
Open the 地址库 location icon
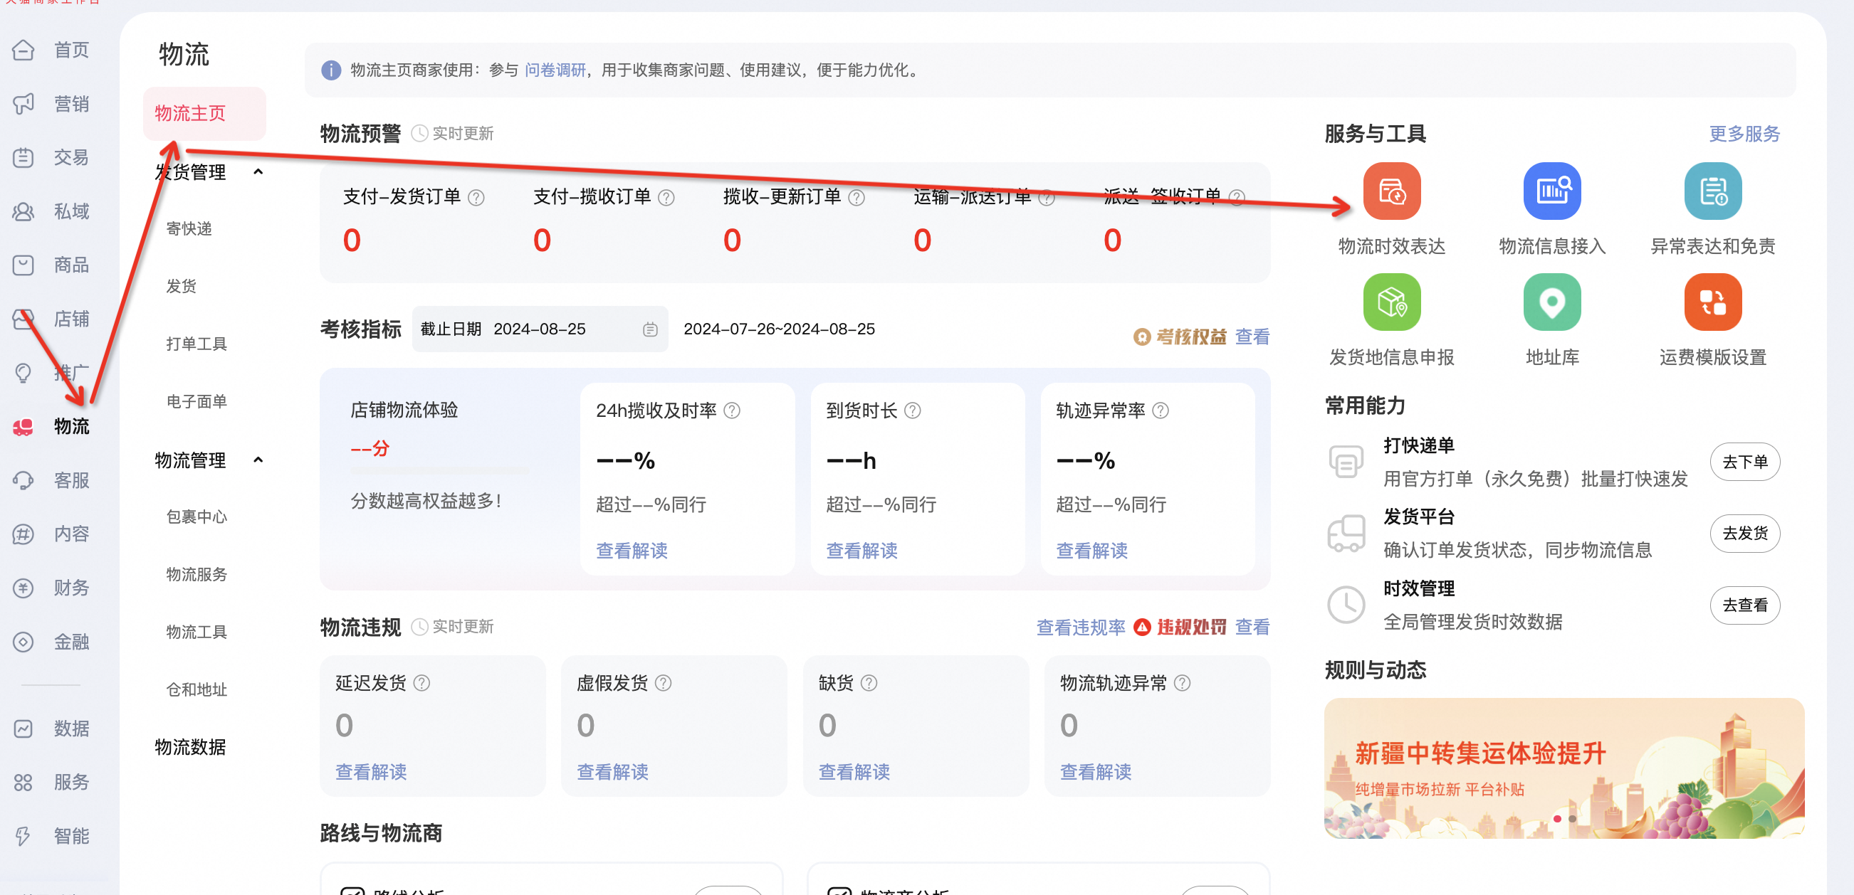coord(1551,302)
